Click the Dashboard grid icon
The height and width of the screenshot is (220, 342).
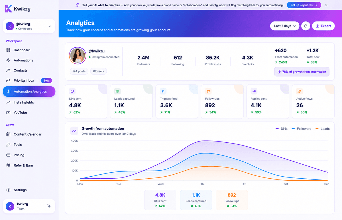point(8,50)
